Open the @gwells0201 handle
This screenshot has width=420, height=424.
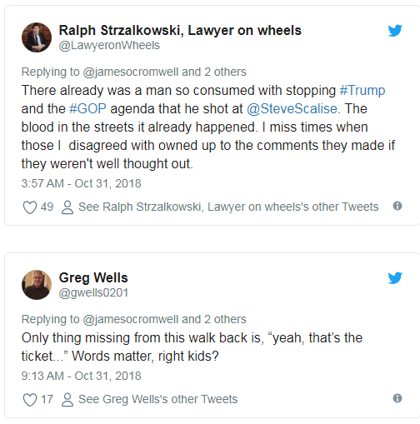click(93, 292)
